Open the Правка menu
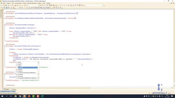Viewport: 175px width, 98px height. [x=8, y=3]
